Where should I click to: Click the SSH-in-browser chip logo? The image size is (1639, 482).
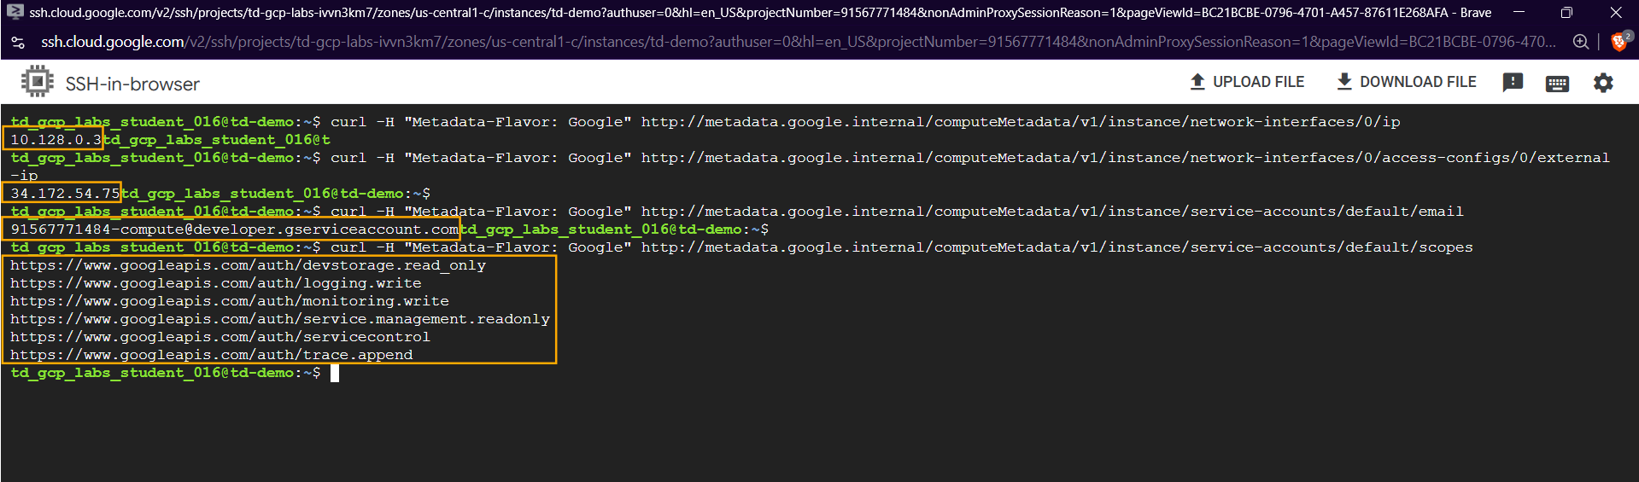coord(37,83)
